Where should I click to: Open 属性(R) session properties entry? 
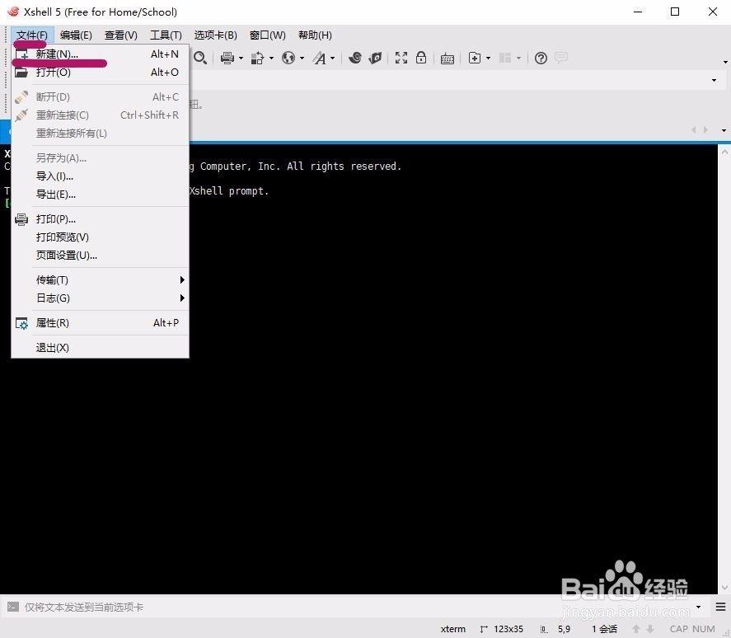click(100, 323)
